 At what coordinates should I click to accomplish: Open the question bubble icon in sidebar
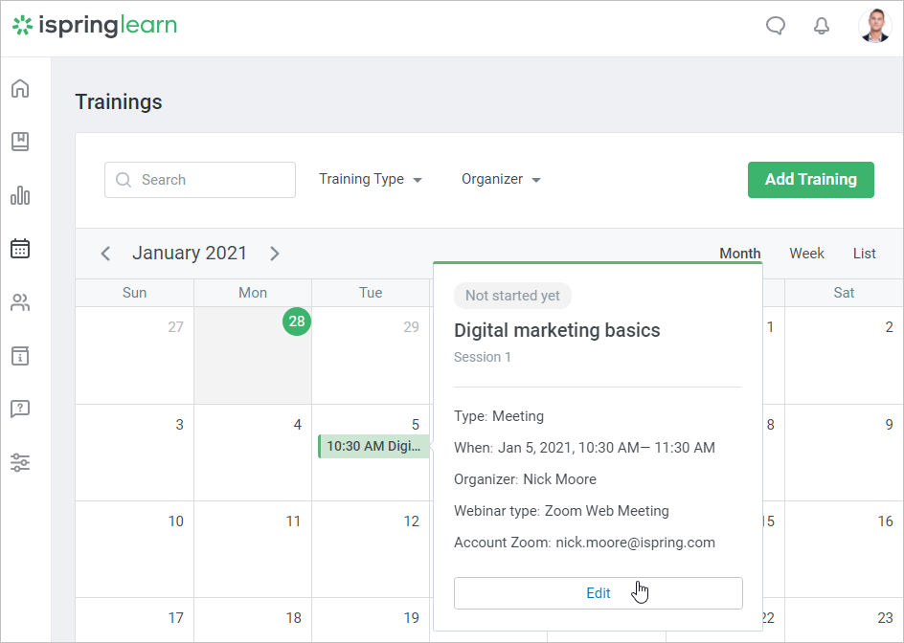20,410
